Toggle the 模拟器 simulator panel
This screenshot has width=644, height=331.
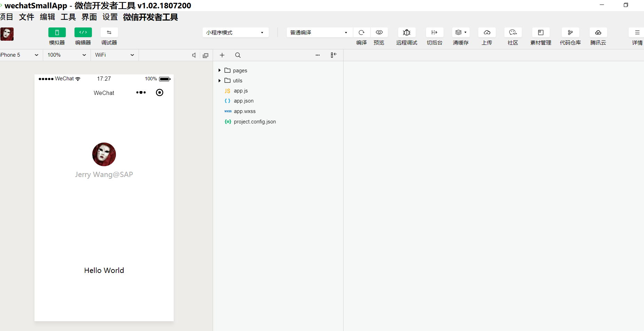57,32
